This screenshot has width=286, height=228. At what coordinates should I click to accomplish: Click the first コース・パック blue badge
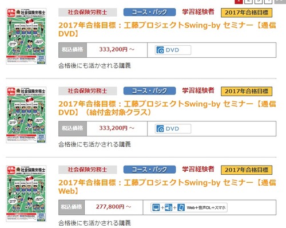pos(149,12)
